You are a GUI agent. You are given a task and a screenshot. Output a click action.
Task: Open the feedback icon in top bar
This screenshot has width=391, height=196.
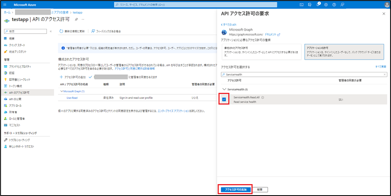(x=342, y=4)
